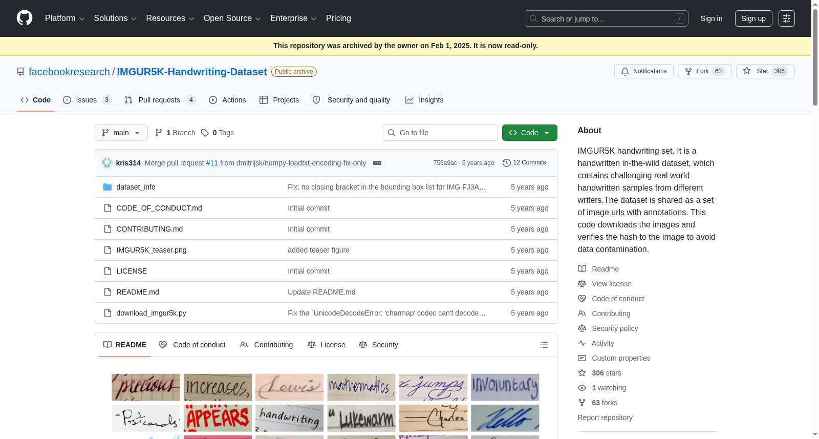Click the Sign in link
This screenshot has width=819, height=439.
[712, 18]
